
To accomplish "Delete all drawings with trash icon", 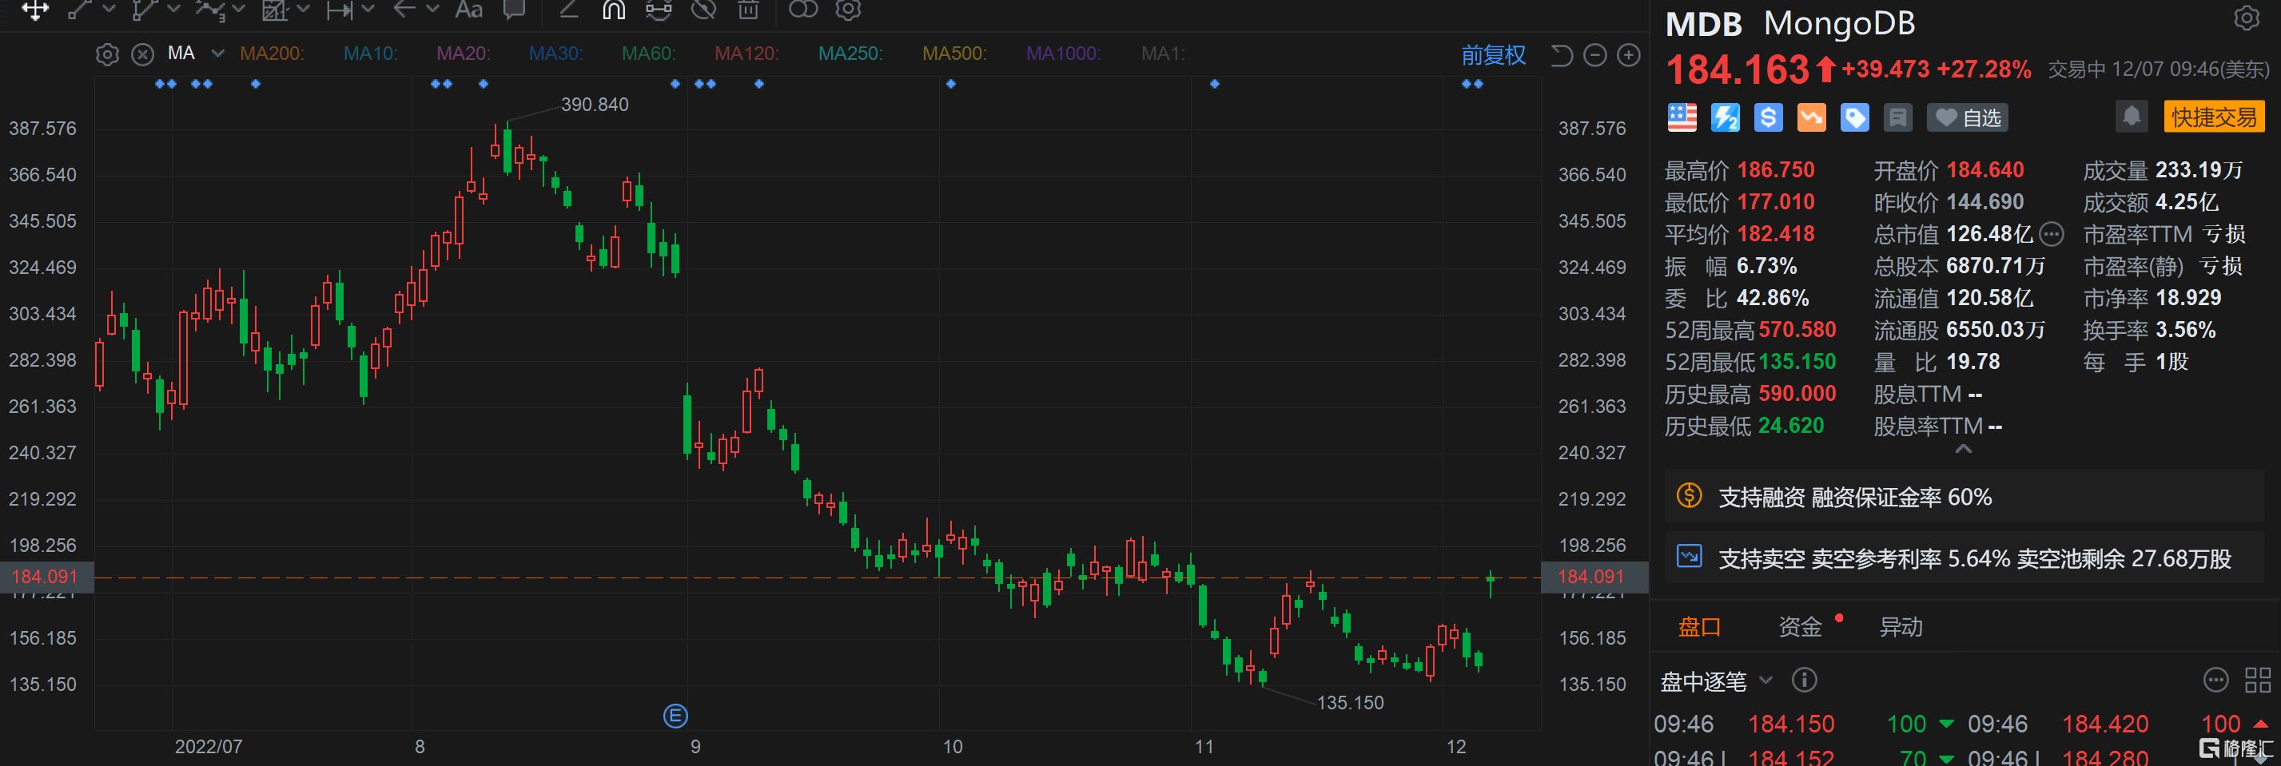I will [749, 10].
